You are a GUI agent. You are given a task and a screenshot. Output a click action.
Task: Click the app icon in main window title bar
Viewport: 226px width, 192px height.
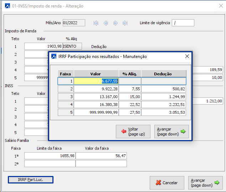[x=6, y=5]
